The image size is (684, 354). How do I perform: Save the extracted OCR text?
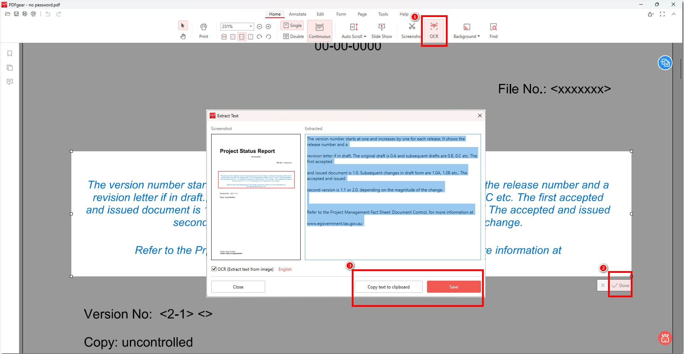click(454, 287)
